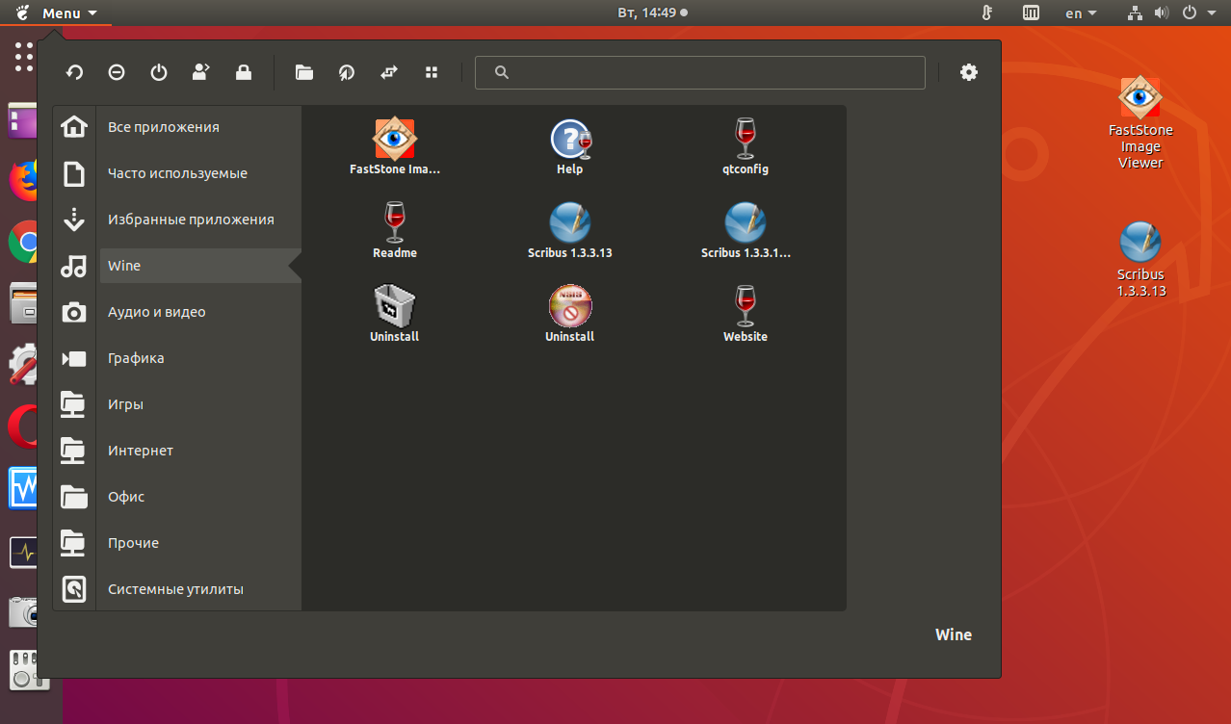Image resolution: width=1231 pixels, height=724 pixels.
Task: Open Все приложения category
Action: pyautogui.click(x=163, y=127)
